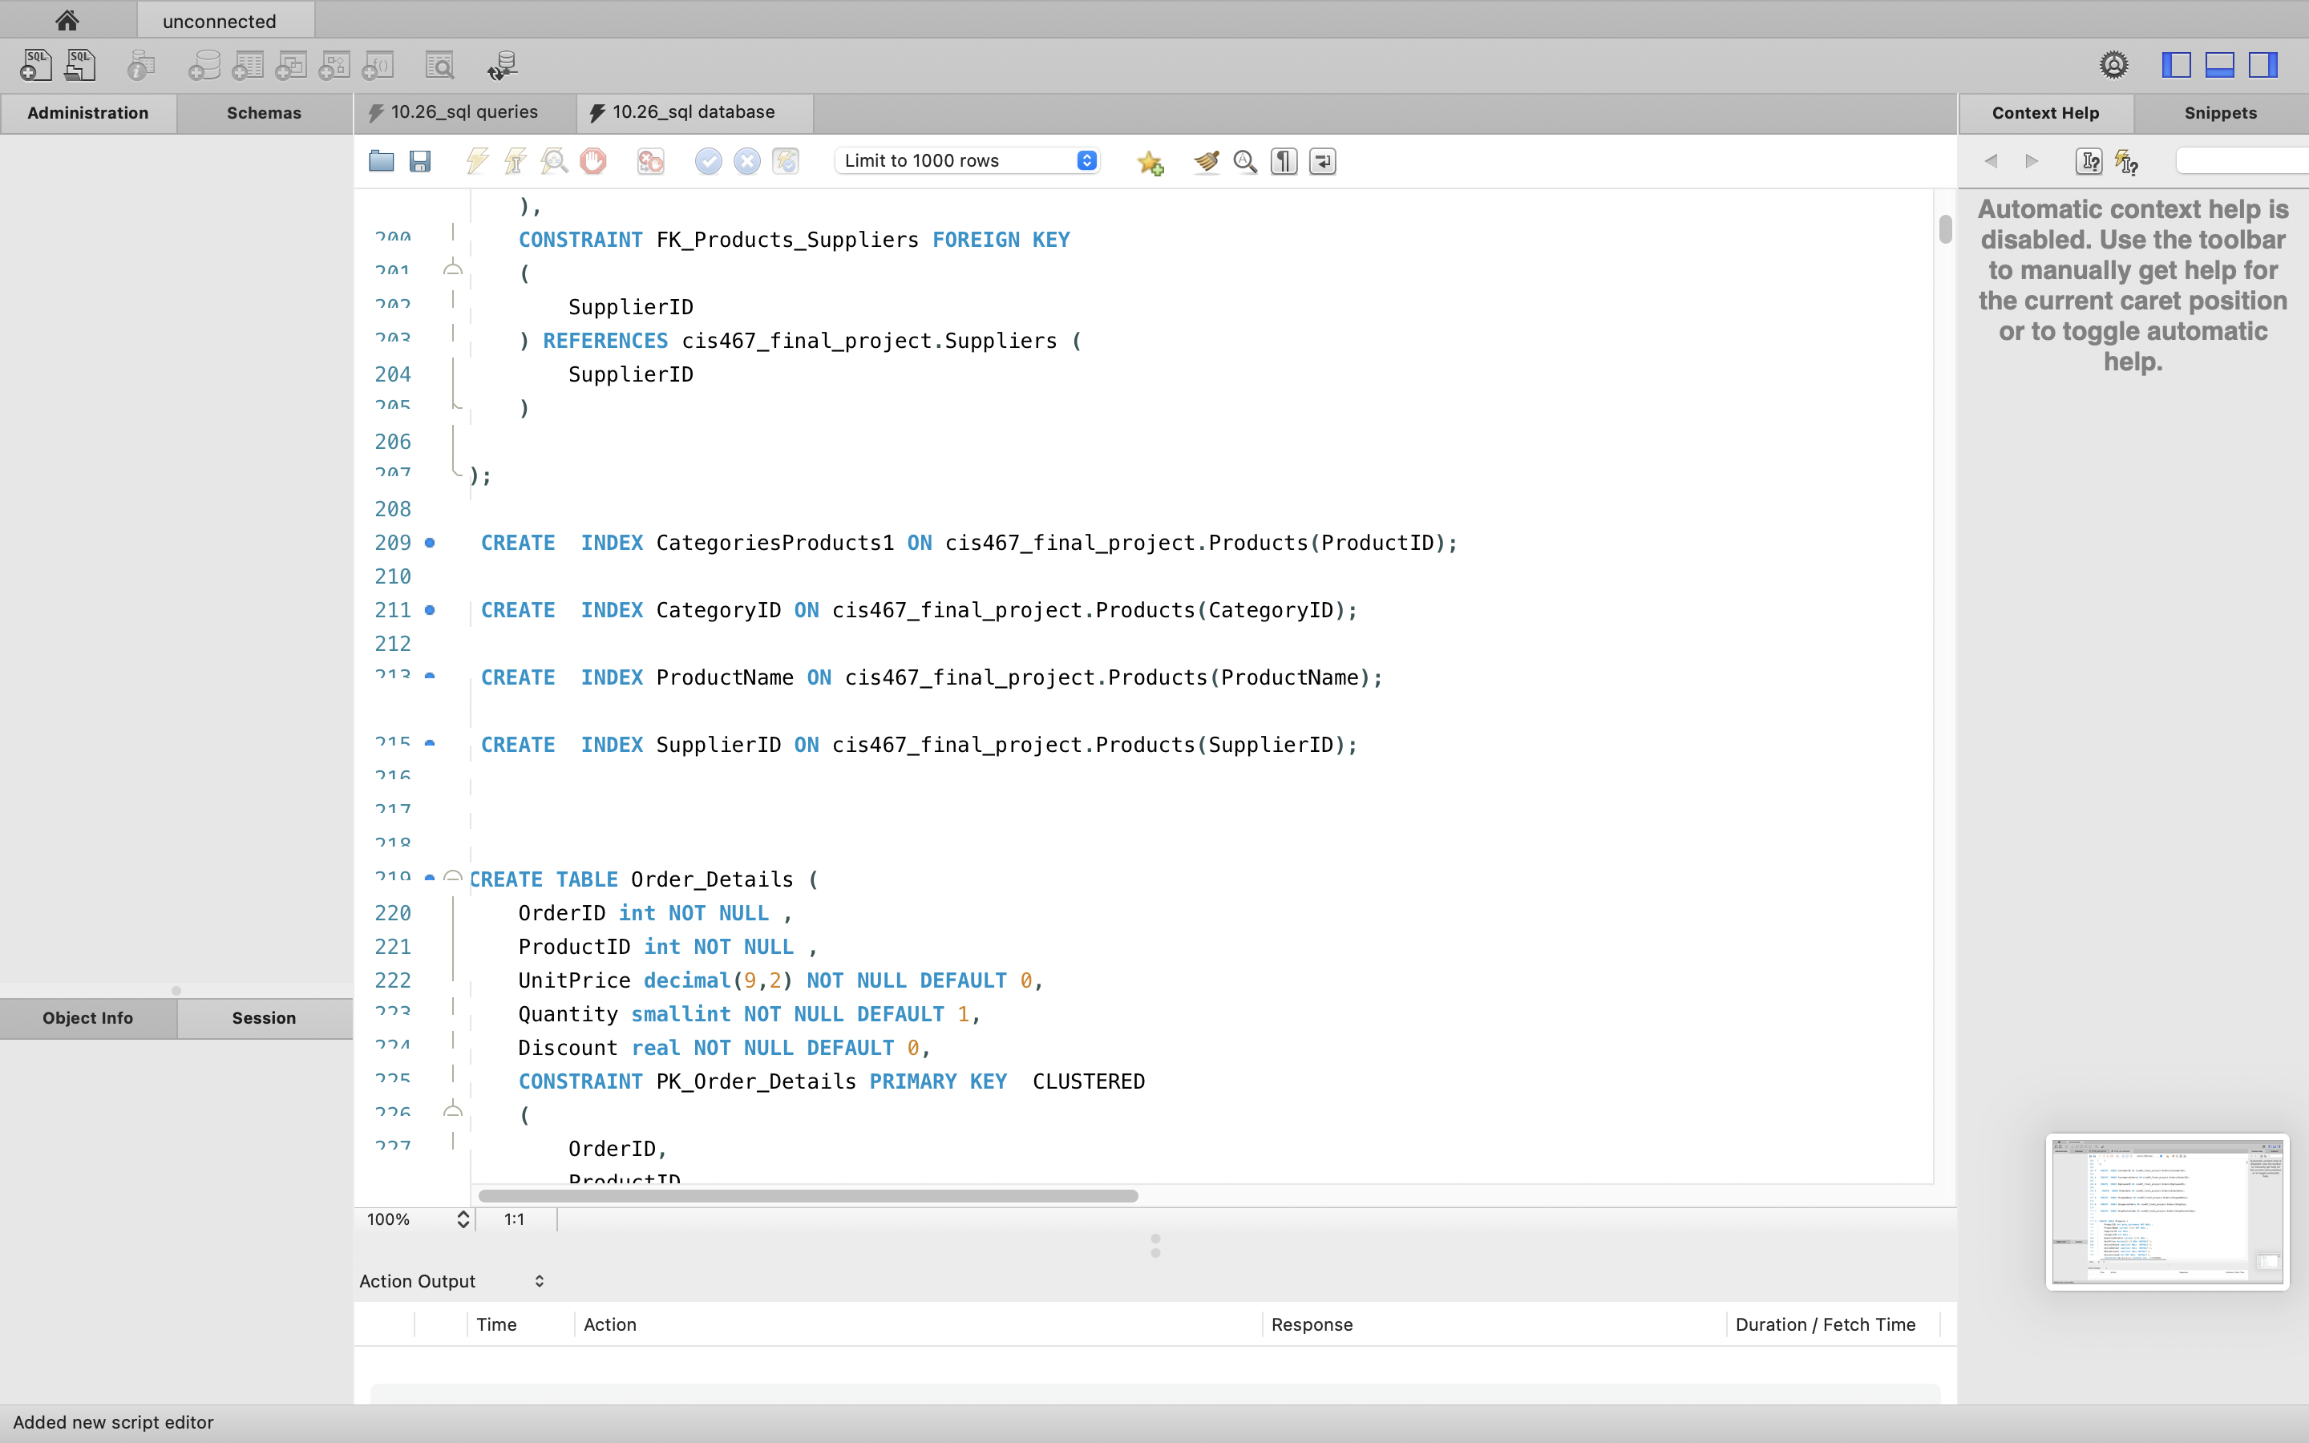
Task: Save snippet with star icon
Action: click(1150, 162)
